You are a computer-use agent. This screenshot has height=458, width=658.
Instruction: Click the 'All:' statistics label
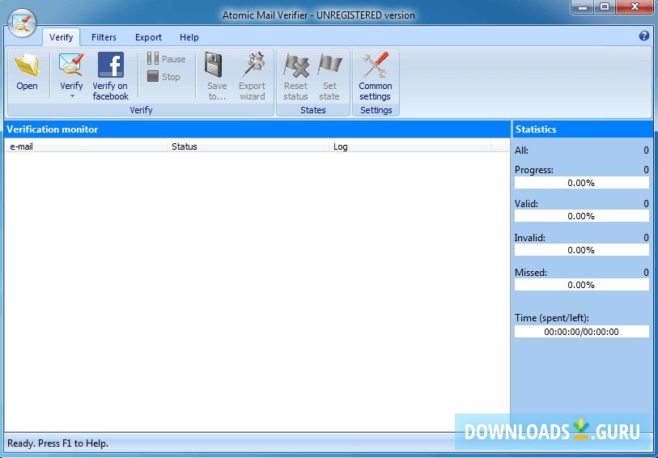[521, 151]
